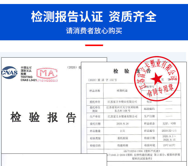The width and height of the screenshot is (188, 166).
Task: Click the 检验日期 label cell
Action: coord(149,138)
